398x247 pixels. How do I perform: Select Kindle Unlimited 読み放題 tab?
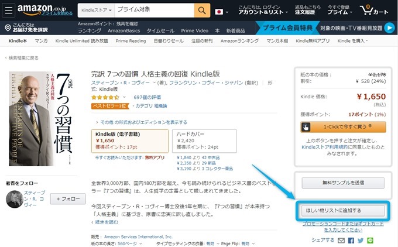(82, 41)
